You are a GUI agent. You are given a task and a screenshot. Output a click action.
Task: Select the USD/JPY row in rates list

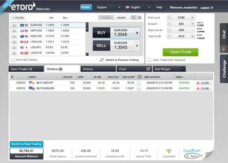48,48
